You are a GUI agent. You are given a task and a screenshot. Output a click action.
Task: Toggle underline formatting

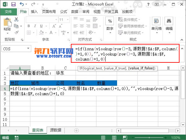click(41, 26)
